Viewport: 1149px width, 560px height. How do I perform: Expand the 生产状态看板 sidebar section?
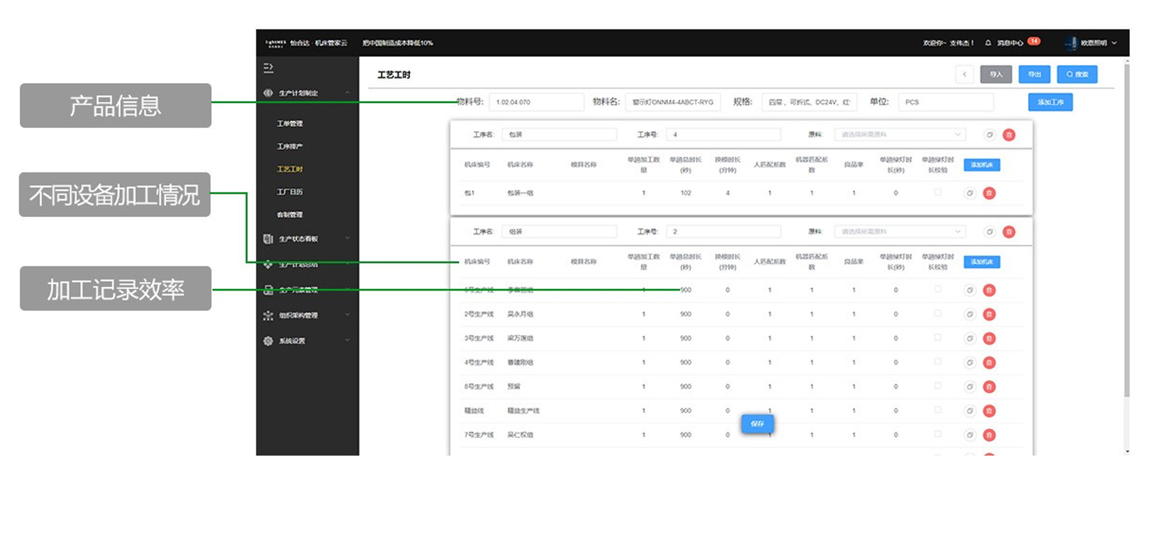[x=306, y=239]
